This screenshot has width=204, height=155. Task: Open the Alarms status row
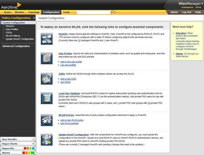[x=18, y=153]
